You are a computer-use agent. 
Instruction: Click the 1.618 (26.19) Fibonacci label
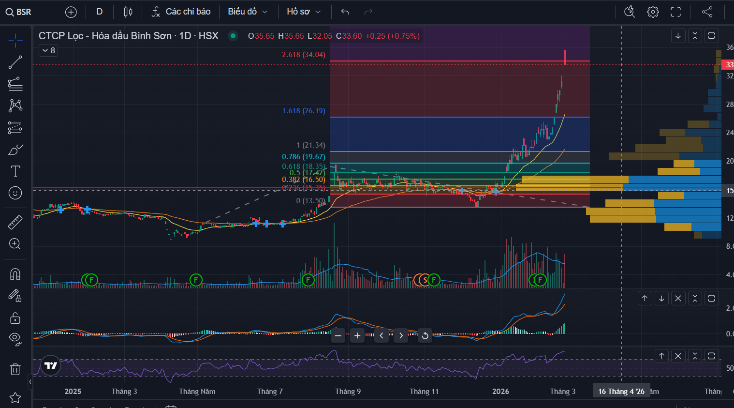(304, 111)
